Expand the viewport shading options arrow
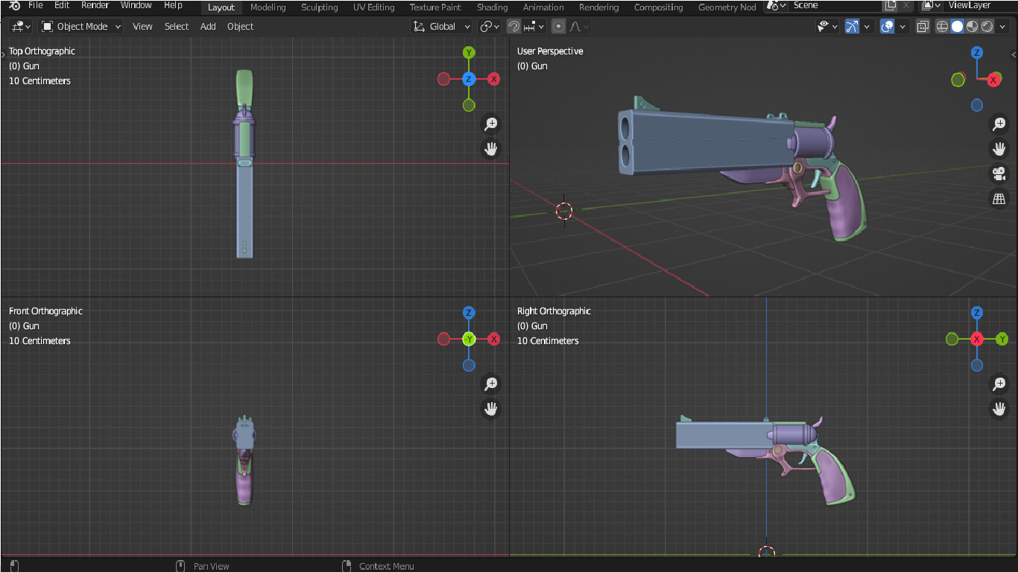Image resolution: width=1018 pixels, height=572 pixels. (x=1003, y=27)
